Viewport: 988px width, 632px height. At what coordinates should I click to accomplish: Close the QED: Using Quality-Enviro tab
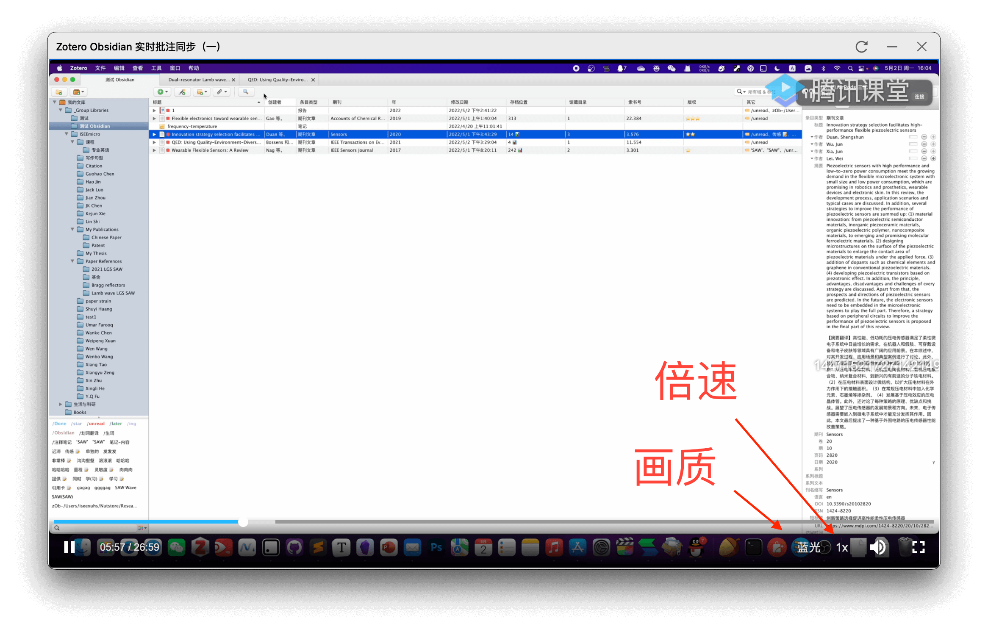pyautogui.click(x=313, y=80)
